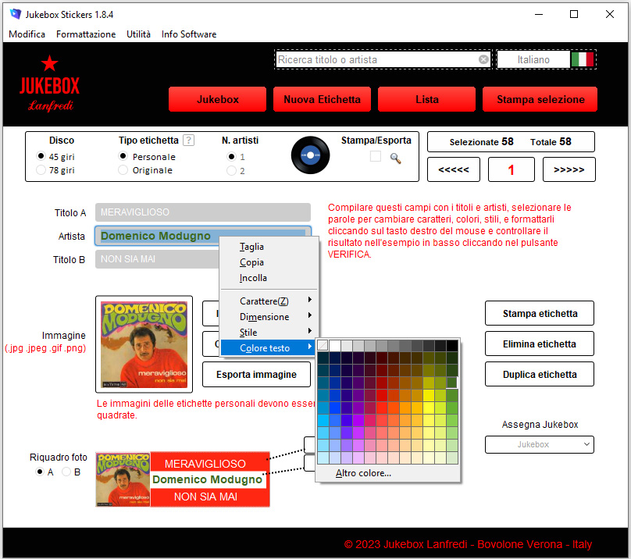Viewport: 631px width, 559px height.
Task: Select Riquadro foto option B
Action: (66, 472)
